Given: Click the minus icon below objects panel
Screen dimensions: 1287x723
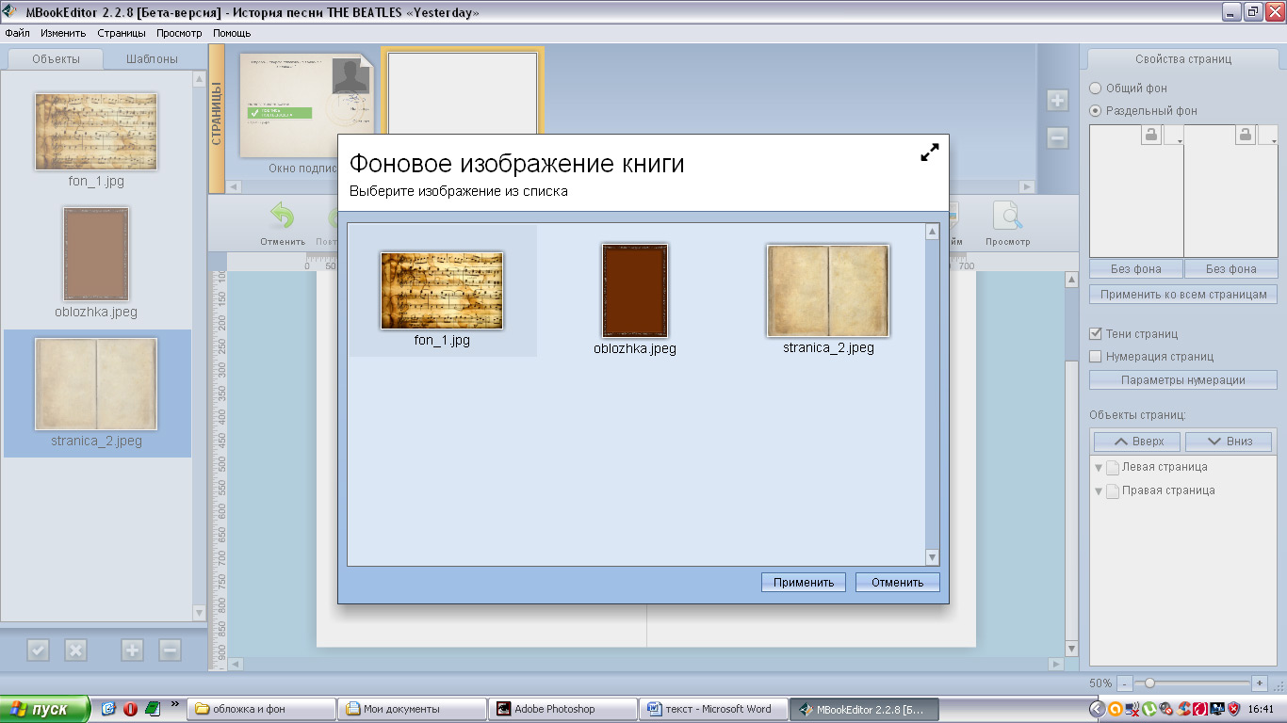Looking at the screenshot, I should point(170,650).
